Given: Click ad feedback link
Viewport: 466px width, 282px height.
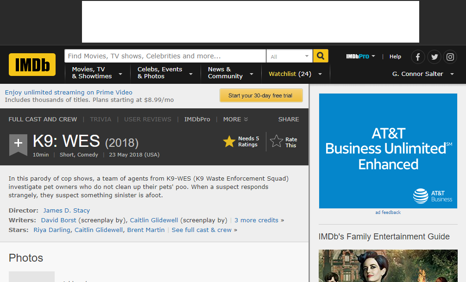Looking at the screenshot, I should tap(388, 212).
